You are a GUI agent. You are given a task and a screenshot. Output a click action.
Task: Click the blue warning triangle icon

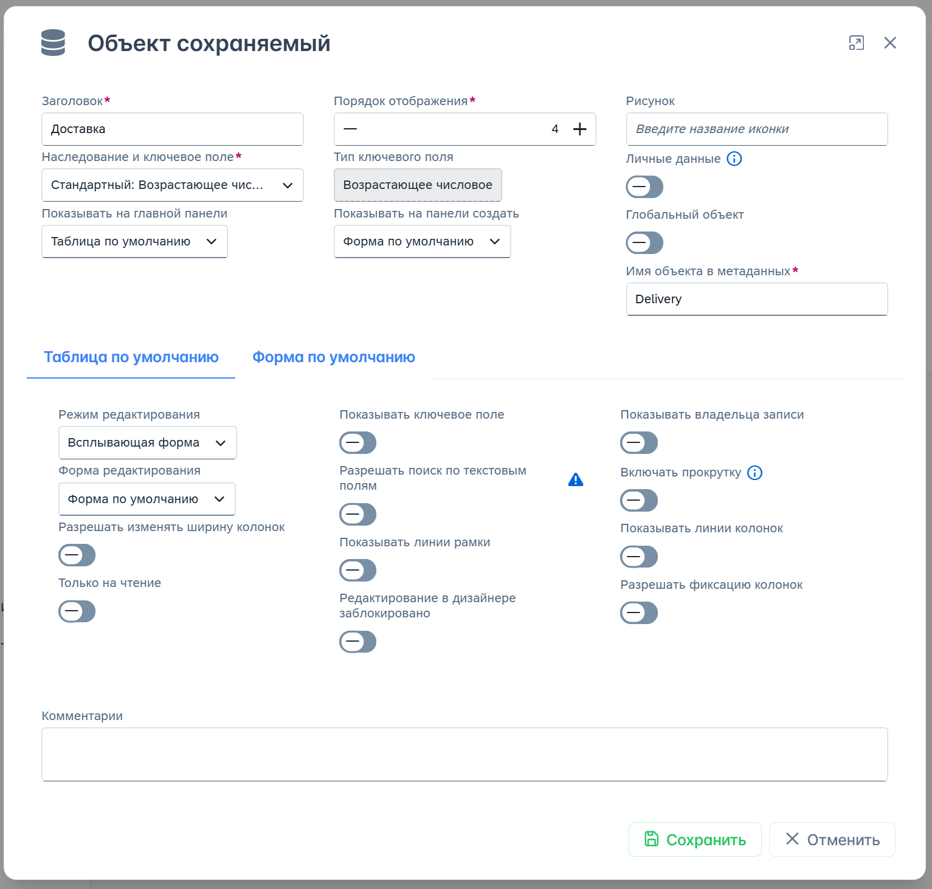(575, 480)
